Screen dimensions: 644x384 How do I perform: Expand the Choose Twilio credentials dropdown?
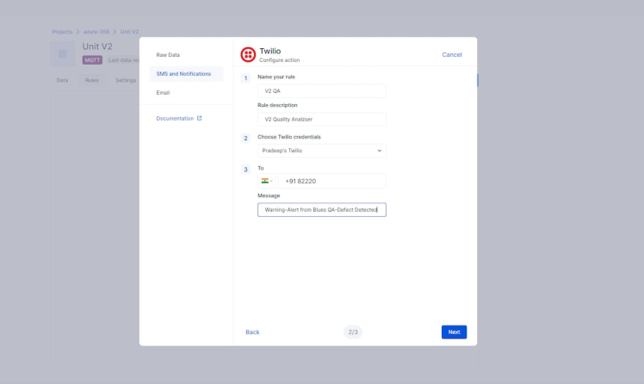(x=322, y=151)
